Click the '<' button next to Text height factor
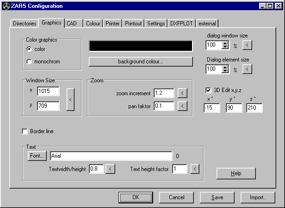The width and height of the screenshot is (285, 208). click(195, 169)
